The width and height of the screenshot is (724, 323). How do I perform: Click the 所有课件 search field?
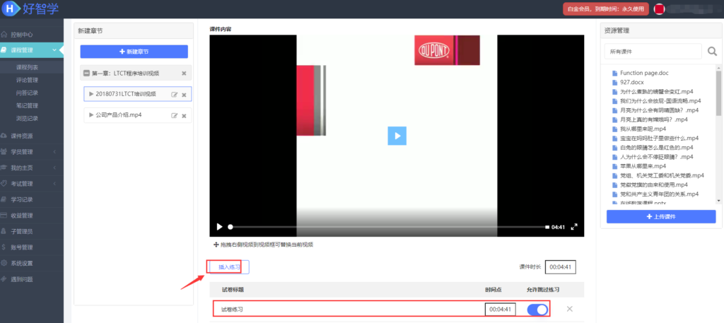point(653,52)
